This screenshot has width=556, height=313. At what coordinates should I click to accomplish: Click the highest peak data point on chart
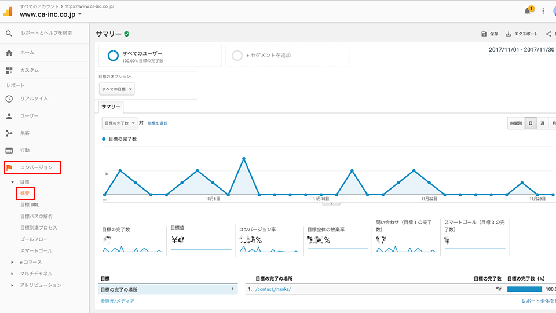click(244, 159)
